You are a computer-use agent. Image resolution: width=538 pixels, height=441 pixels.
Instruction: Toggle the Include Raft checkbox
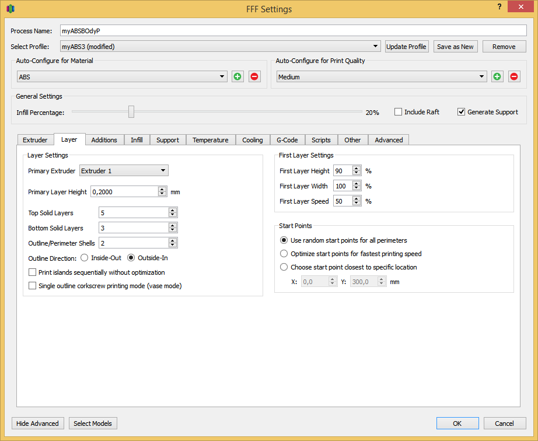coord(398,112)
